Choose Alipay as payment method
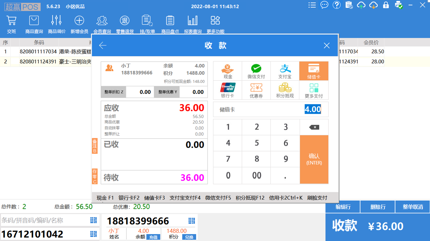The width and height of the screenshot is (430, 241). tap(285, 71)
